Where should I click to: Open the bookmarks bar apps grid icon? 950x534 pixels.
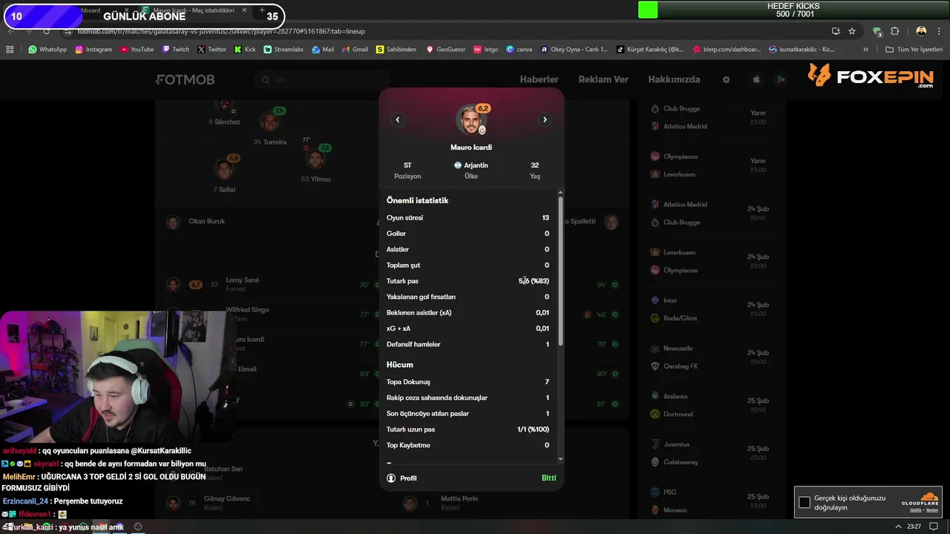[x=10, y=50]
